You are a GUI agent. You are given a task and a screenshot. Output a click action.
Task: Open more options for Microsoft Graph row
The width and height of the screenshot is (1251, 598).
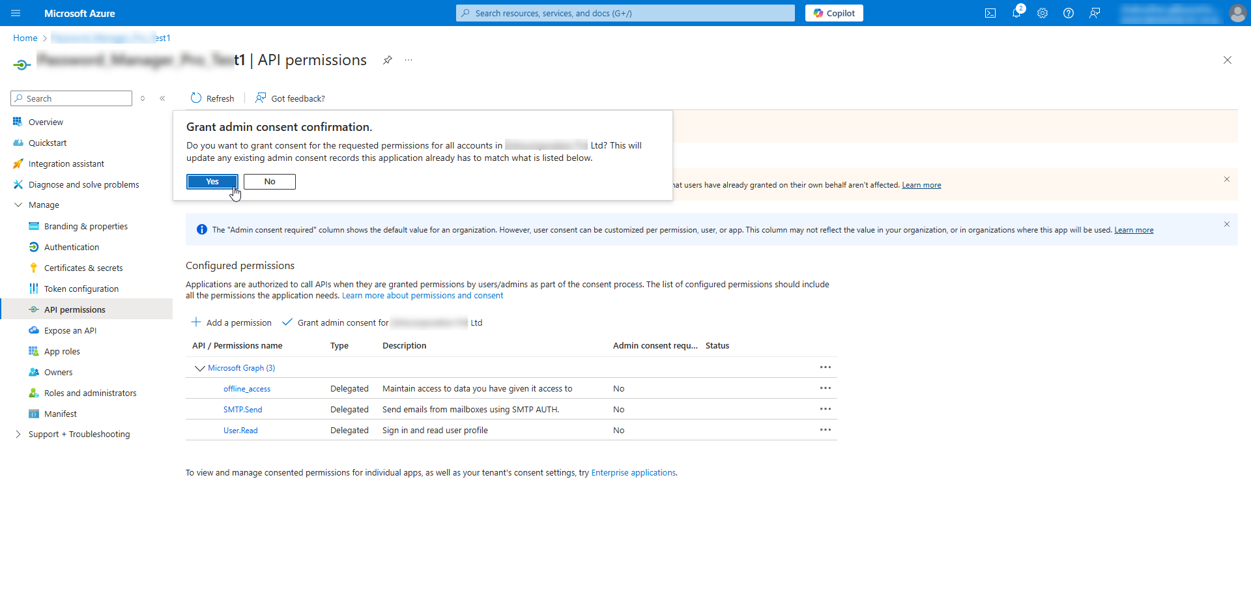point(826,367)
